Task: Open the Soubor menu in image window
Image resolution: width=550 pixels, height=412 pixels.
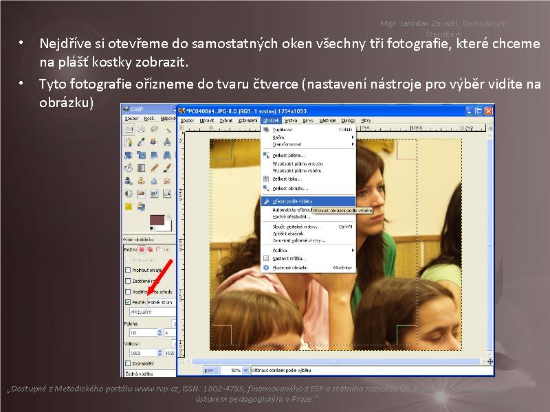Action: 187,121
